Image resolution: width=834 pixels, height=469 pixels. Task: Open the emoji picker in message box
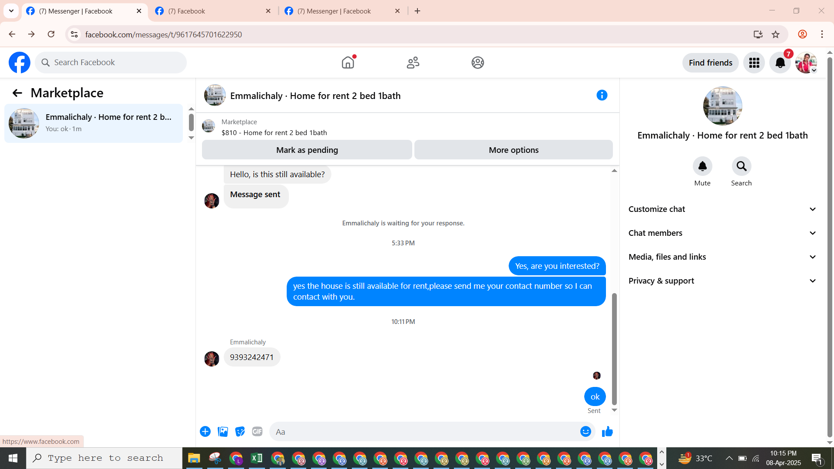pos(586,432)
